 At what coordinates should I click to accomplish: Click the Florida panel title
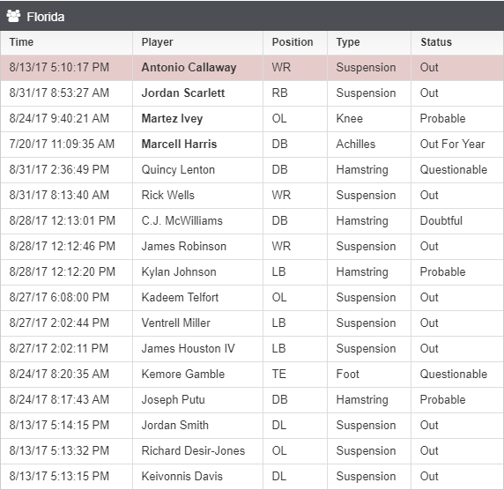[x=45, y=17]
